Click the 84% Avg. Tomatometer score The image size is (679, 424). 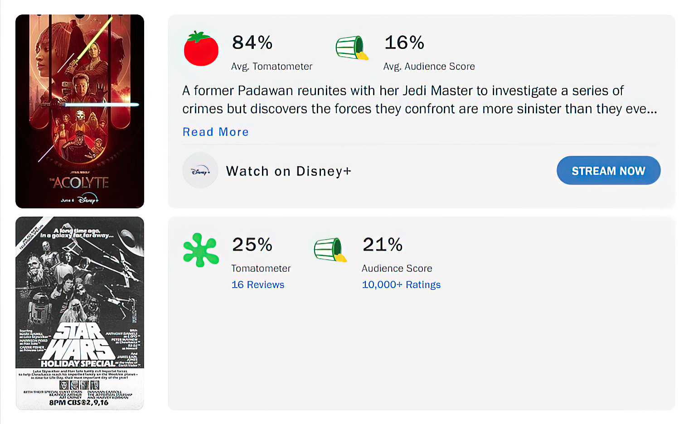pos(252,43)
